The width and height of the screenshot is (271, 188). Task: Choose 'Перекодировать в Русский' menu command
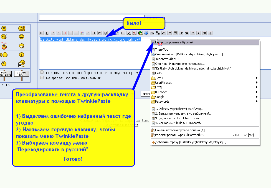[205, 42]
